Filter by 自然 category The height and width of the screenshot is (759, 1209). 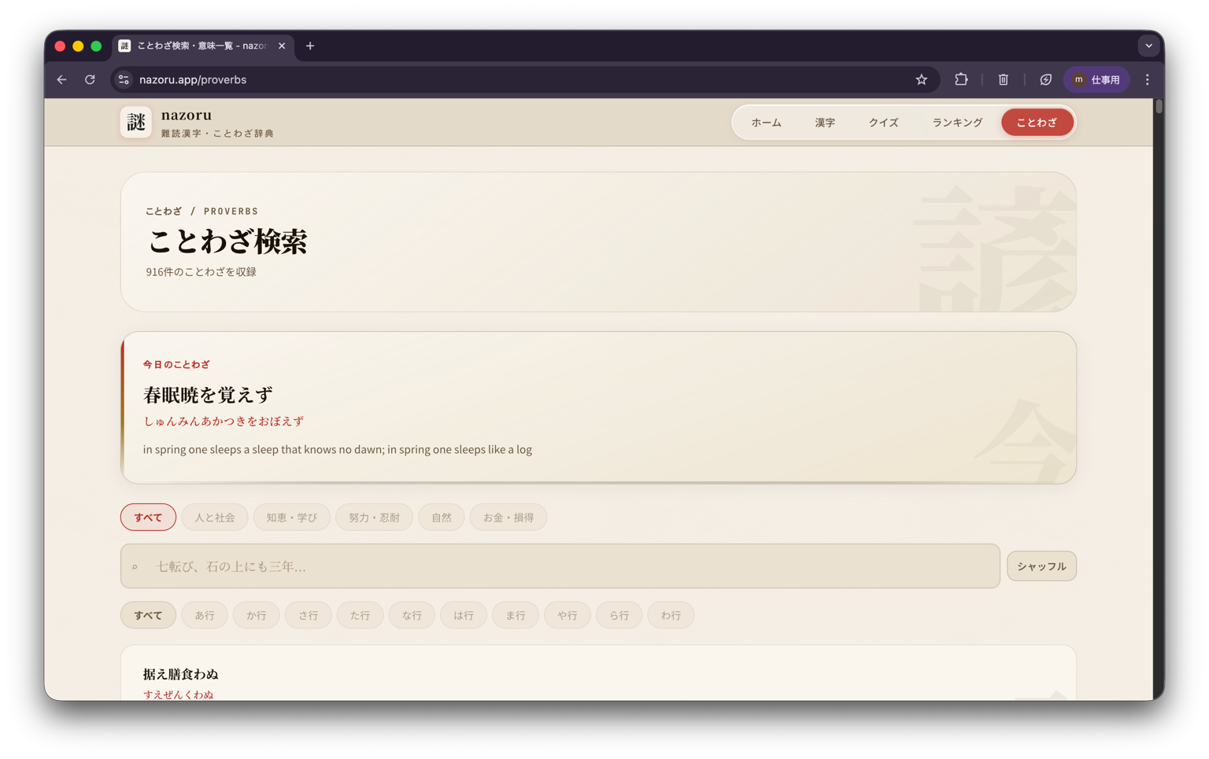[442, 518]
